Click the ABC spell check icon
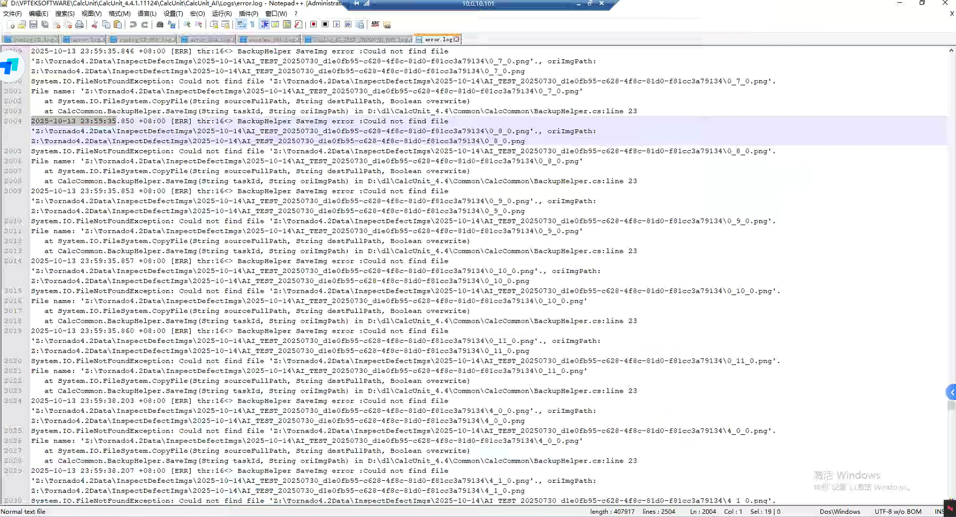The image size is (956, 517). point(375,25)
